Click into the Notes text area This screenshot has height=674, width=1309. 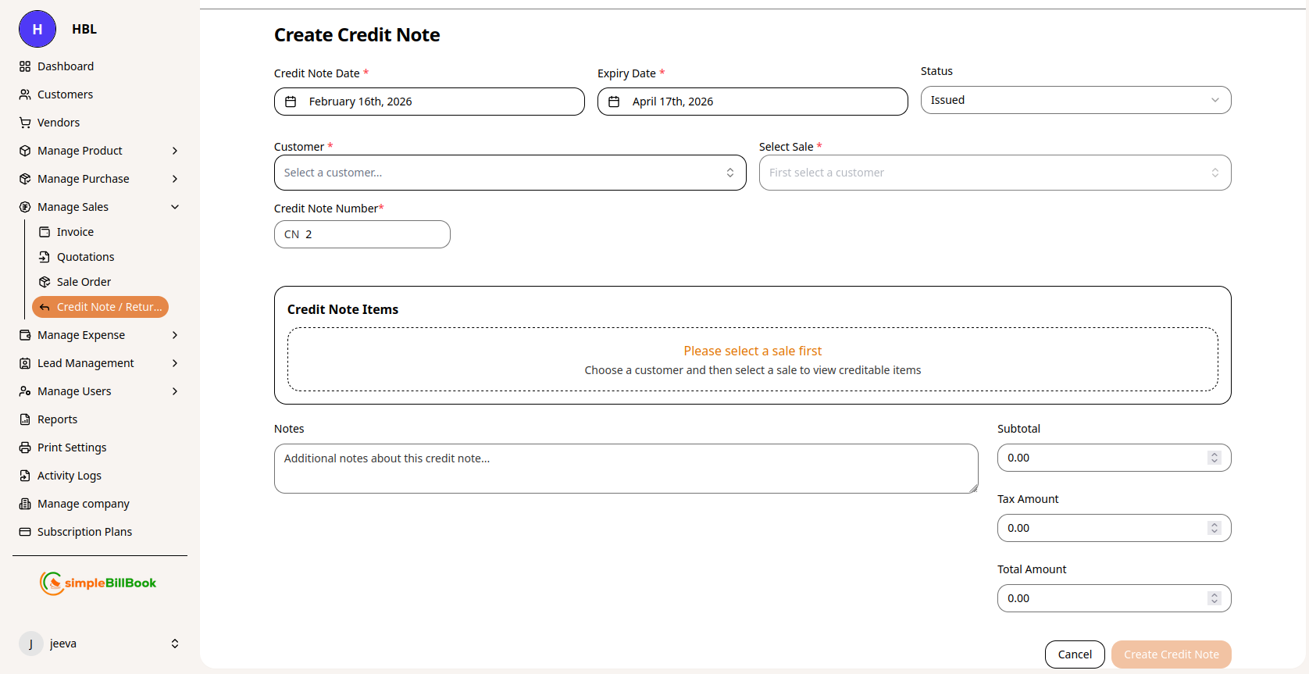[x=625, y=469]
